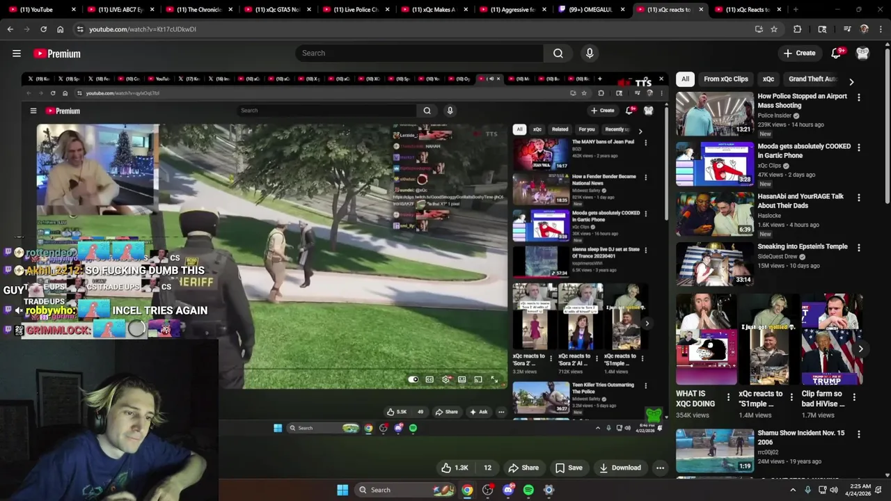
Task: Go forward with the browser forward arrow
Action: [x=26, y=29]
